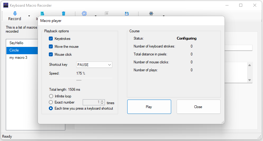Select SayHello in the macro list
263x141 pixels.
click(x=22, y=43)
